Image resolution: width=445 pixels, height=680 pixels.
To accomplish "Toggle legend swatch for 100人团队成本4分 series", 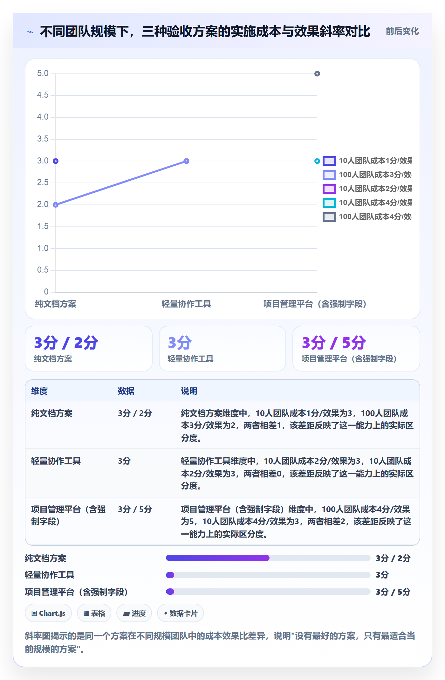I will [329, 217].
